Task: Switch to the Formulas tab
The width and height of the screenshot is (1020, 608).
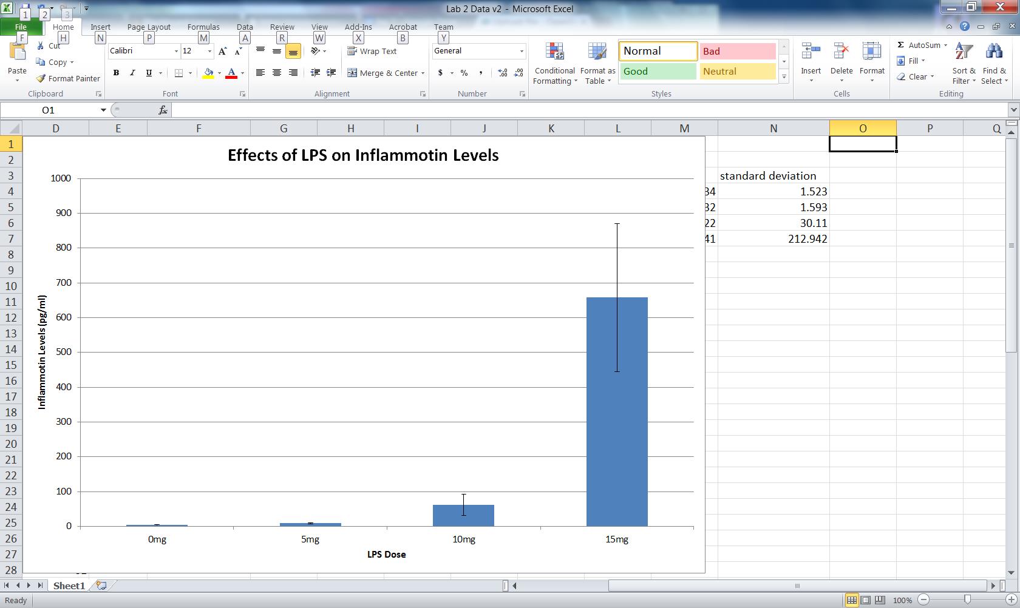Action: click(203, 27)
